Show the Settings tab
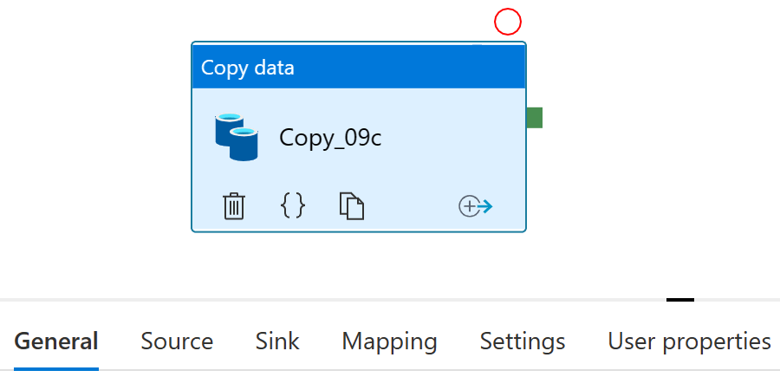 (x=523, y=341)
